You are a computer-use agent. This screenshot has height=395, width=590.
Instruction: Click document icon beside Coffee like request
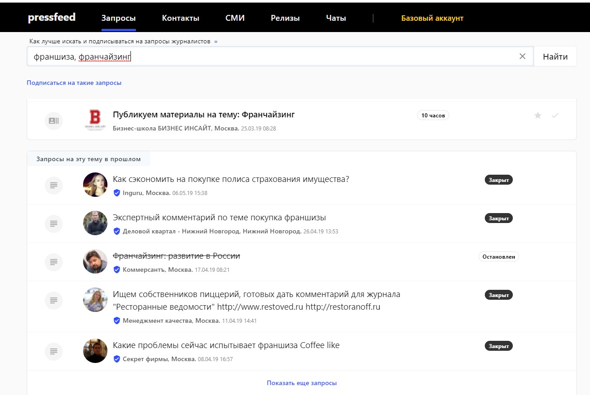tap(54, 351)
